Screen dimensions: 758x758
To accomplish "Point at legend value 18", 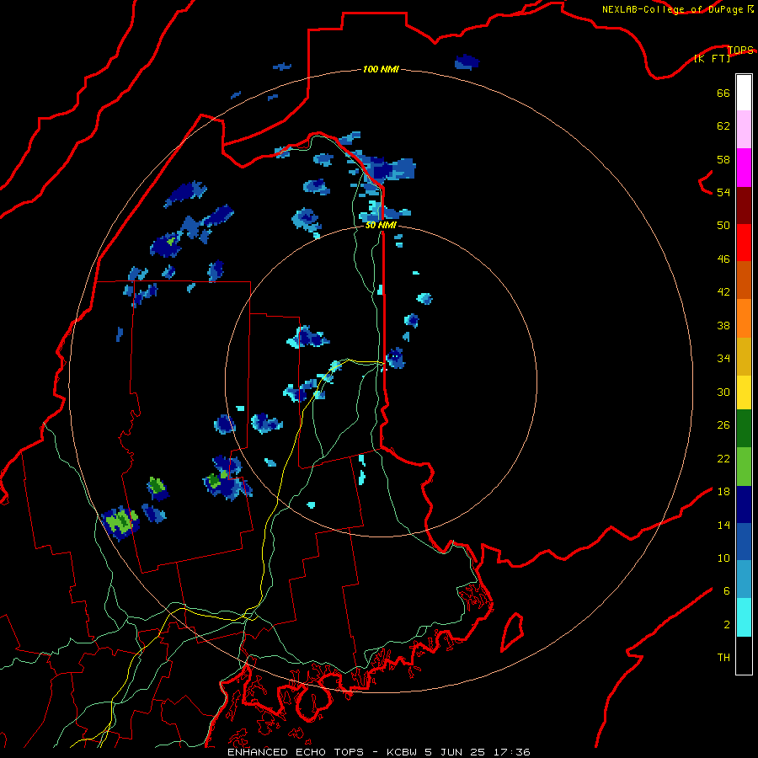I will point(723,492).
